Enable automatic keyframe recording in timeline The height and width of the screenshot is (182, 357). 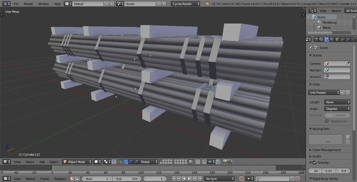coord(241,179)
